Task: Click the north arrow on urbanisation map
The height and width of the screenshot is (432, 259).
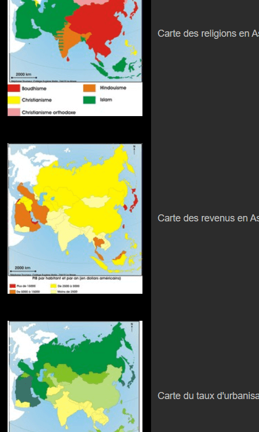Action: (x=132, y=327)
